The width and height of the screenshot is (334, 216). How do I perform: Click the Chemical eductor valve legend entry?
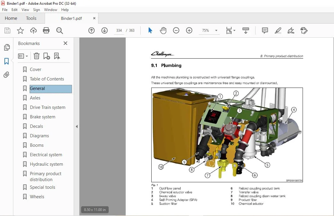click(176, 192)
